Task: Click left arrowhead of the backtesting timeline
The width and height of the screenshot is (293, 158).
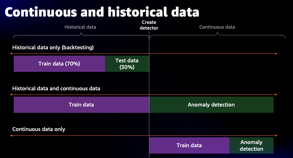Action: coord(11,54)
